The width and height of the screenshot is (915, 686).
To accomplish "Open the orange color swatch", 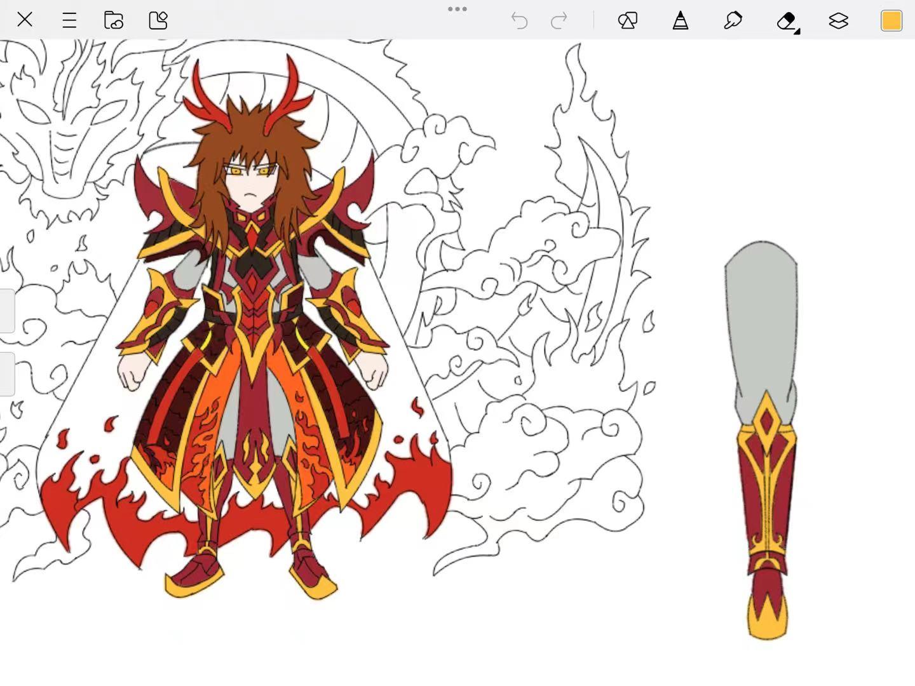I will tap(891, 20).
